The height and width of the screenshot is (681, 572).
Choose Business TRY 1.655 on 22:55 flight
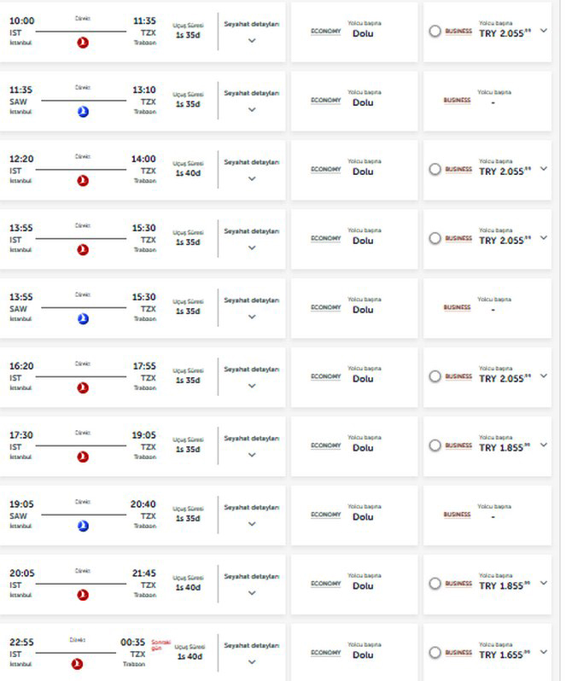click(x=435, y=653)
